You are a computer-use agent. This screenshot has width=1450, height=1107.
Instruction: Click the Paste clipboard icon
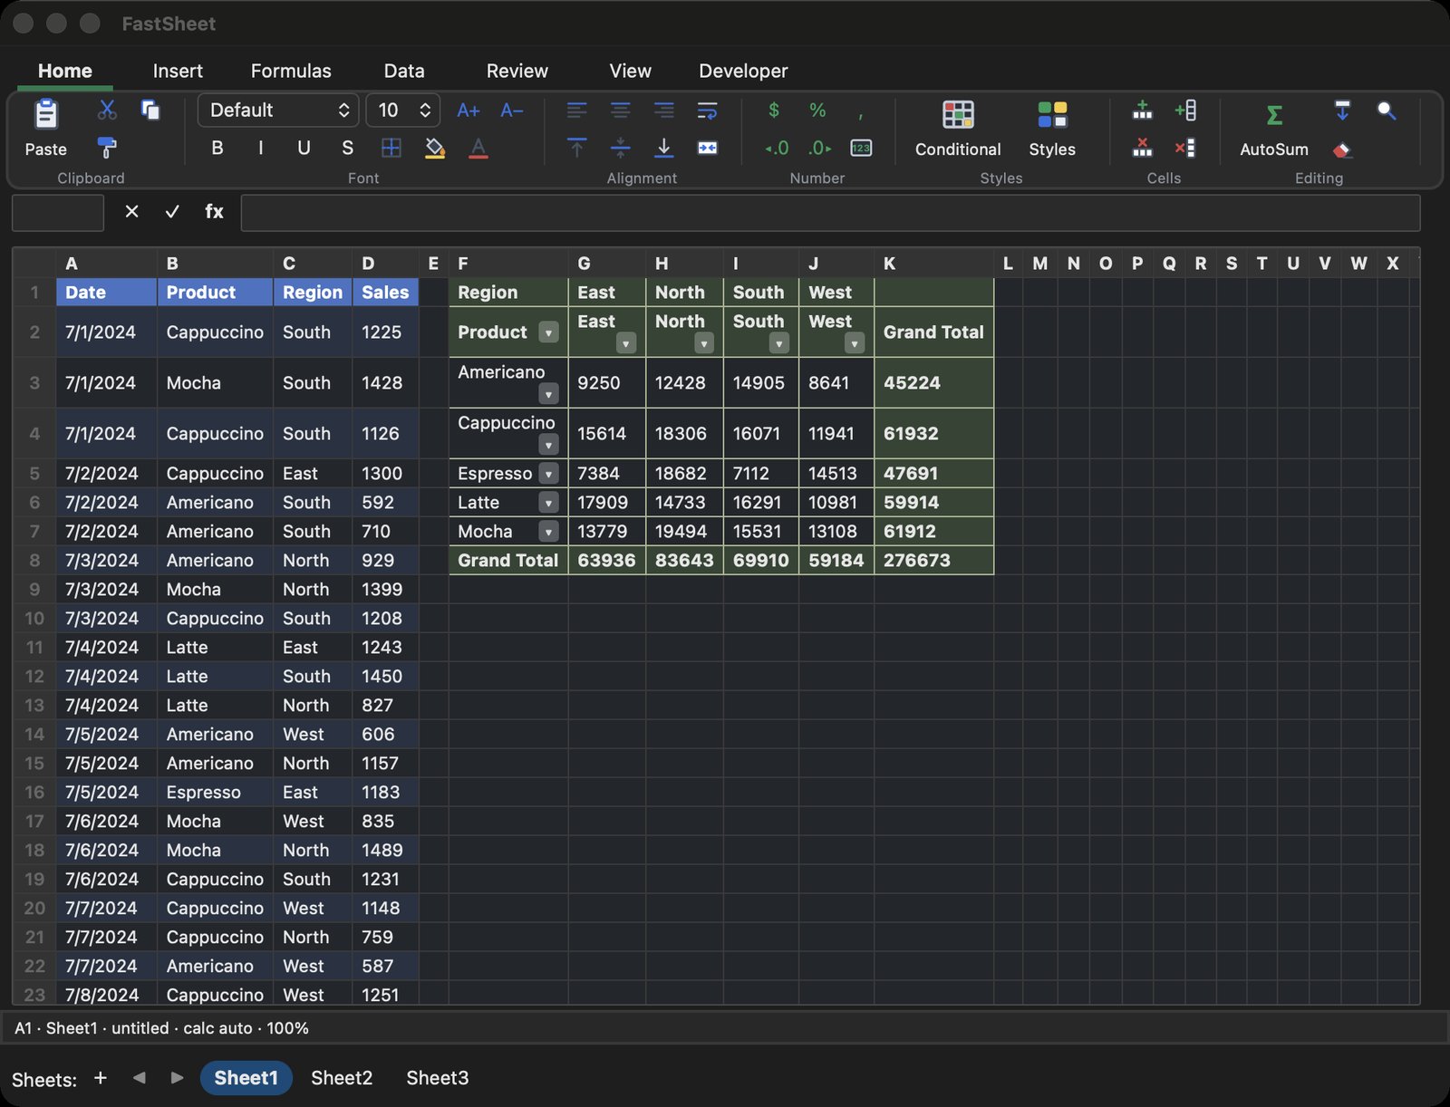pos(45,115)
